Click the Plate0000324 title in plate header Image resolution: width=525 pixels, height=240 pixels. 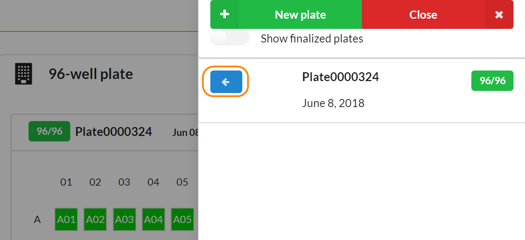click(114, 132)
